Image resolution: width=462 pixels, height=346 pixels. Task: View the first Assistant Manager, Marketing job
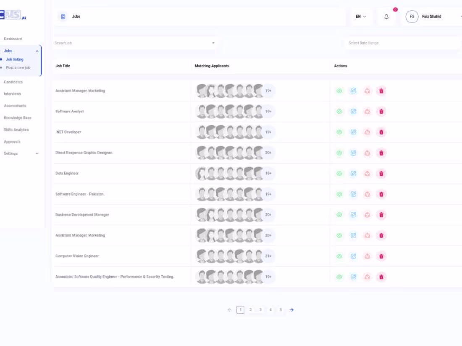coord(339,91)
